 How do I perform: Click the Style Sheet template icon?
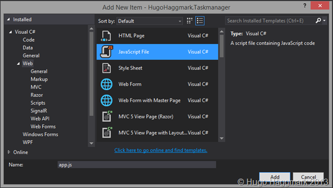[106, 68]
